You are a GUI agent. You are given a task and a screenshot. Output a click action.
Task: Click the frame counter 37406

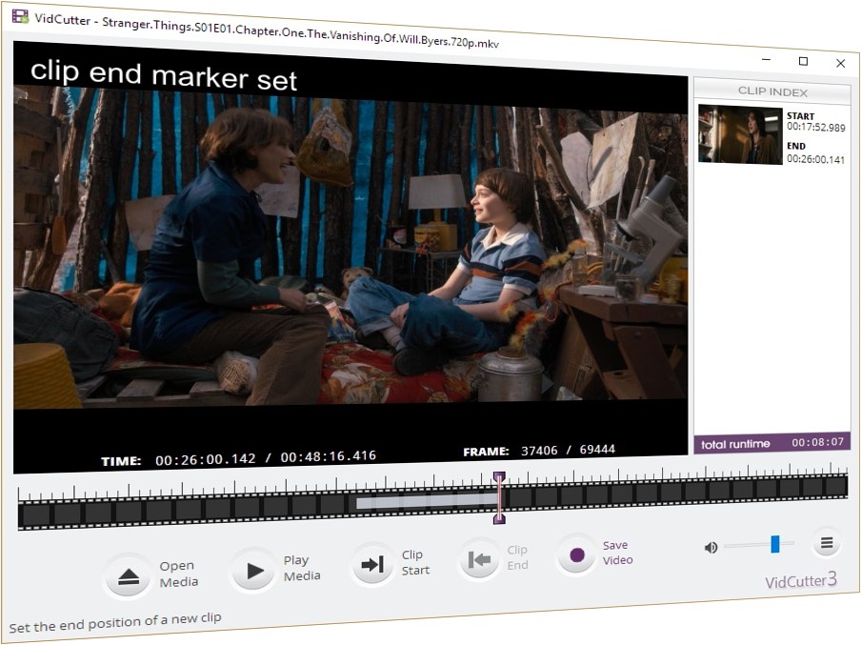[539, 451]
